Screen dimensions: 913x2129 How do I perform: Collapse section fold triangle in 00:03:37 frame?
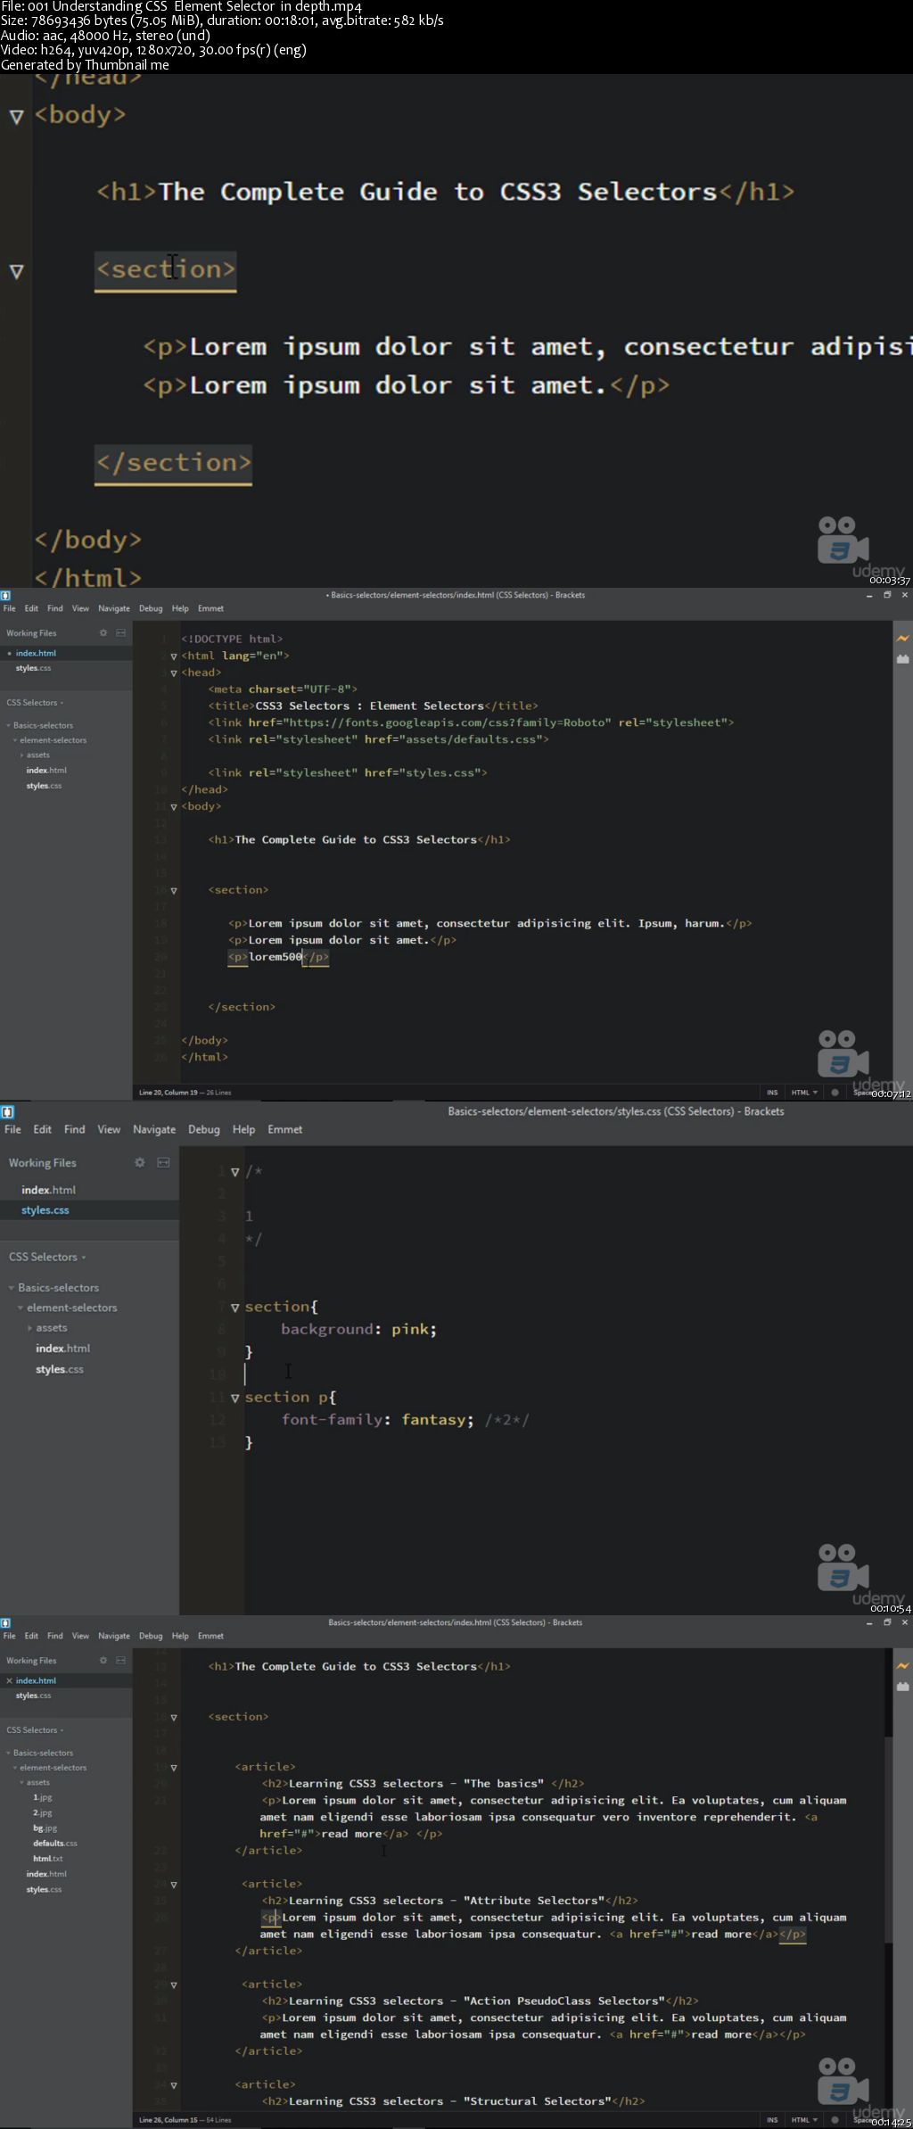[16, 271]
